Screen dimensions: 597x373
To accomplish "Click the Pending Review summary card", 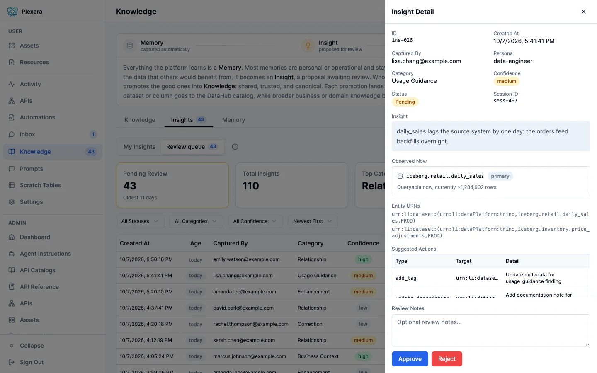I will [x=172, y=185].
